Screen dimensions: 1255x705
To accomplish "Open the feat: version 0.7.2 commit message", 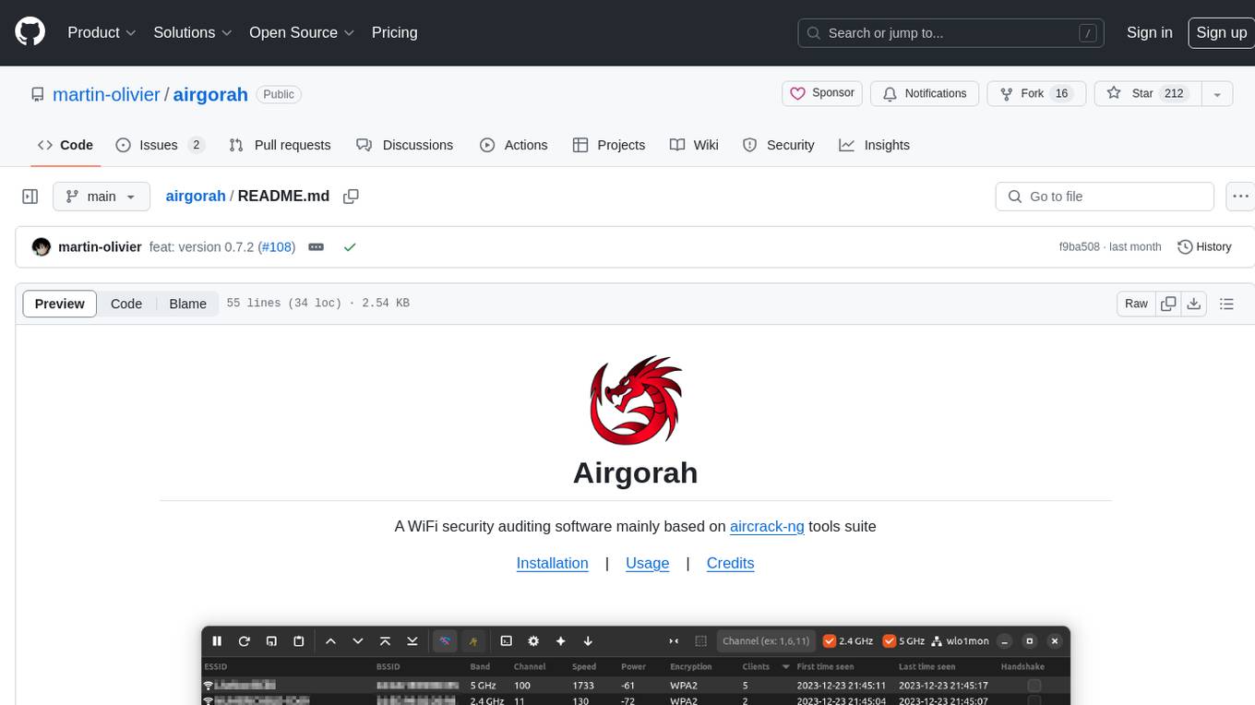I will click(203, 247).
